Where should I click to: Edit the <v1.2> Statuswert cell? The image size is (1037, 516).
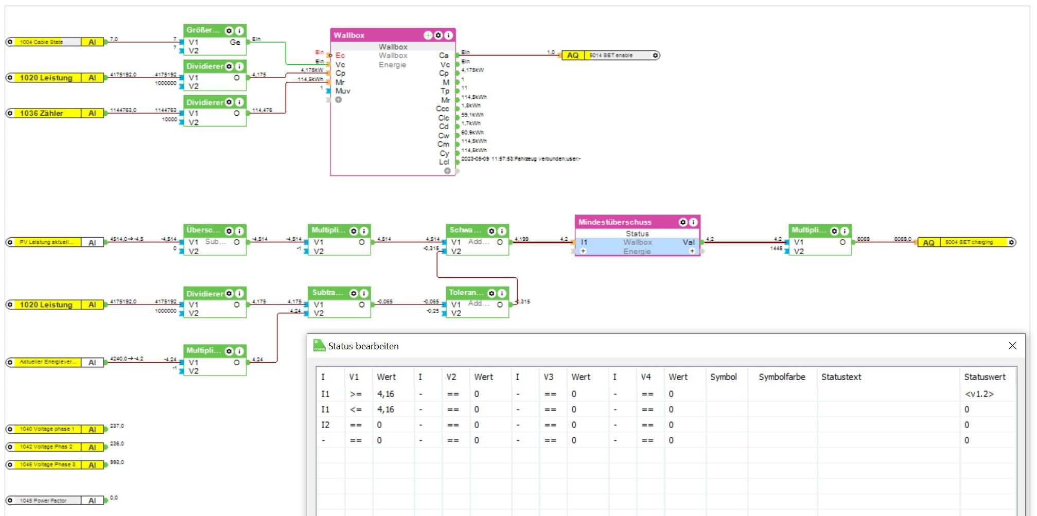(979, 394)
